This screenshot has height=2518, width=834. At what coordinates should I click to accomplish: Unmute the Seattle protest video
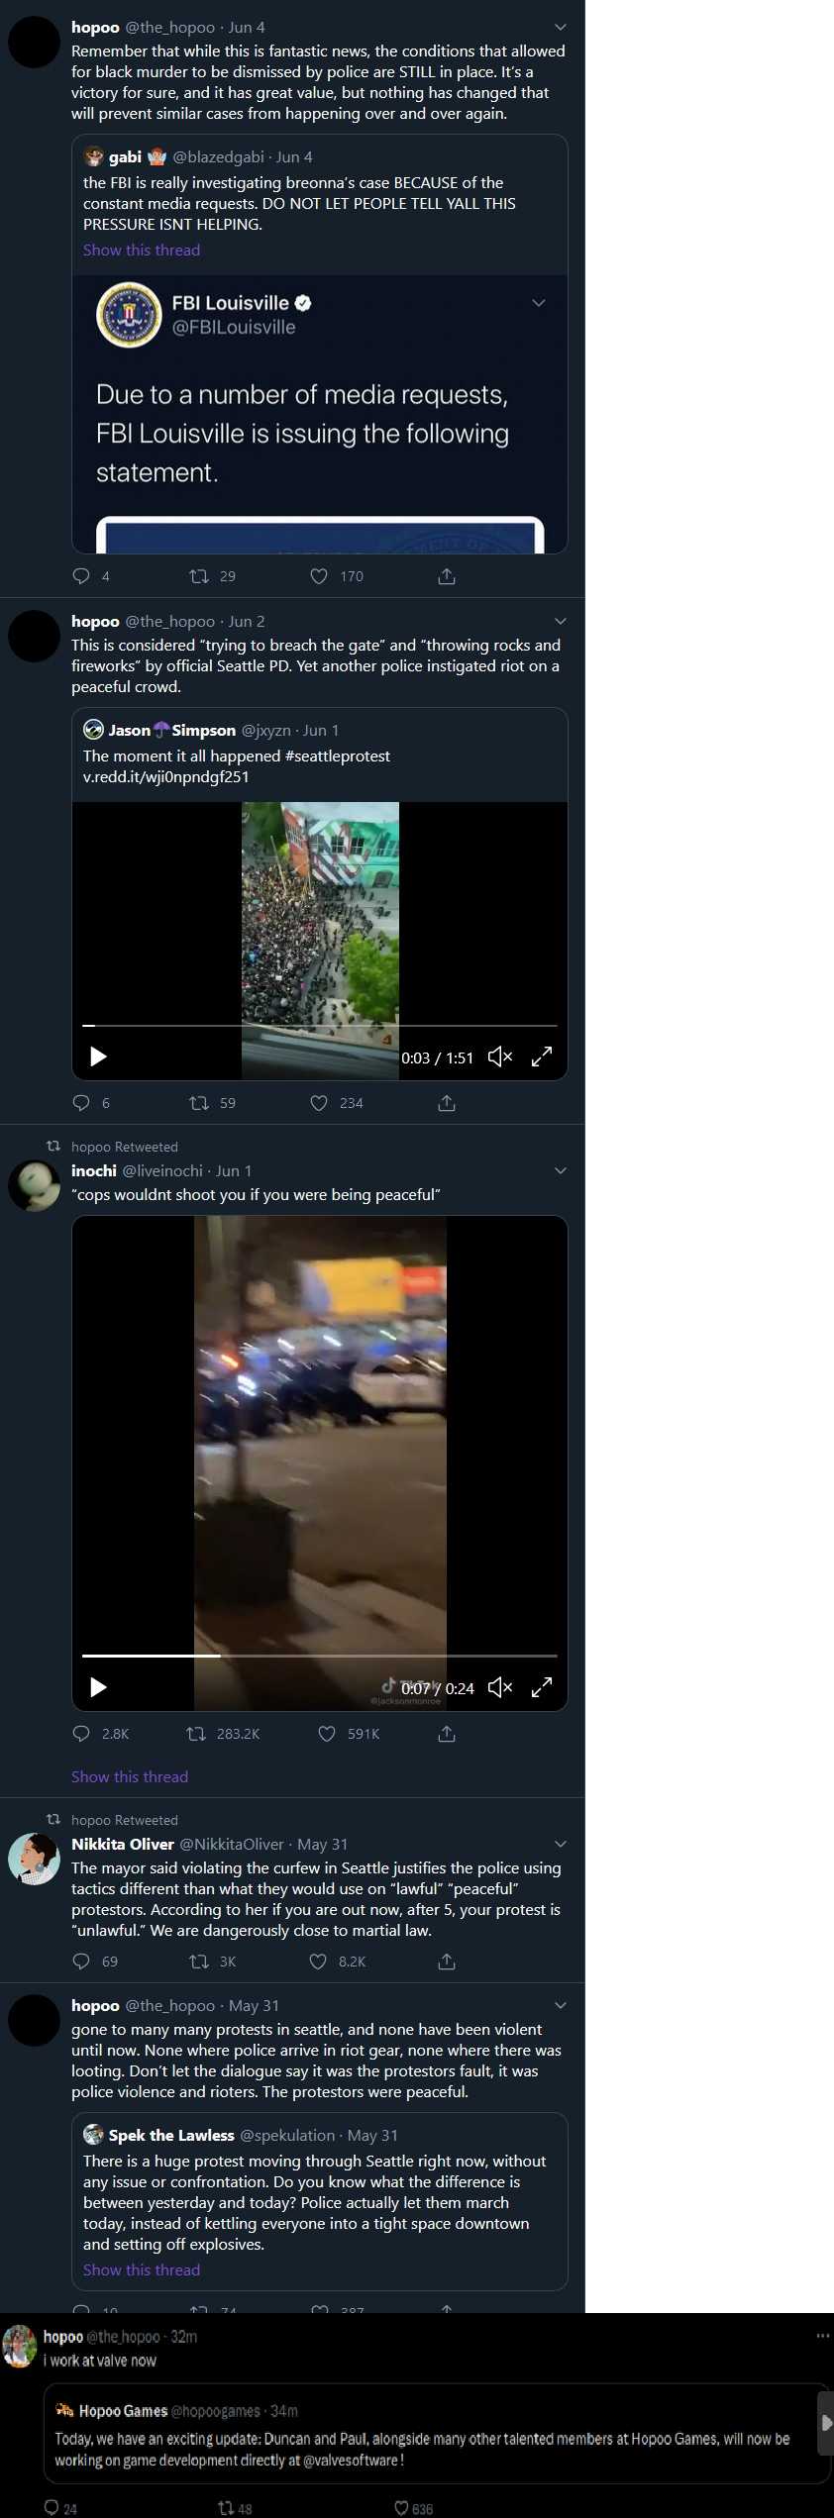500,1057
